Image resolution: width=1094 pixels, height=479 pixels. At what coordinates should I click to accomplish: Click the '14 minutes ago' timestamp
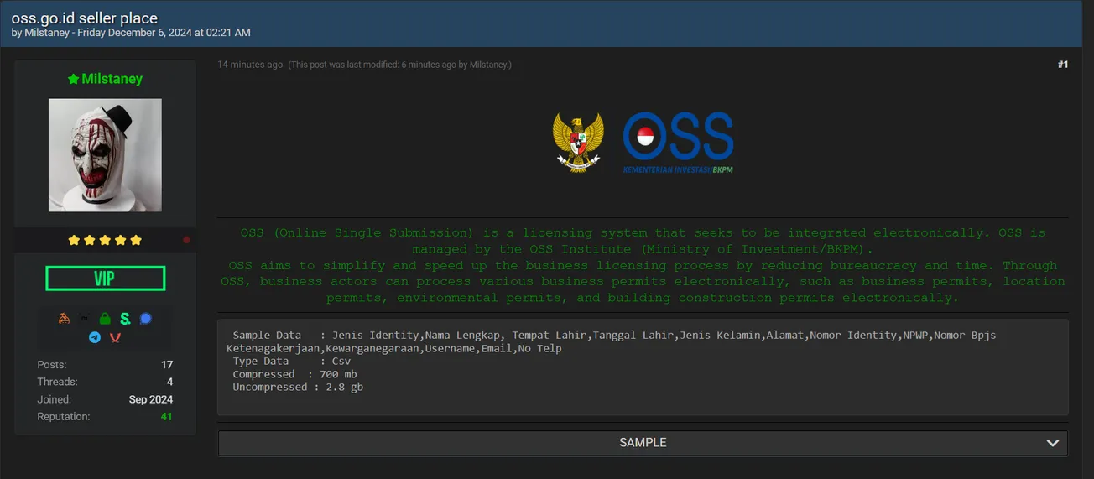(x=250, y=65)
